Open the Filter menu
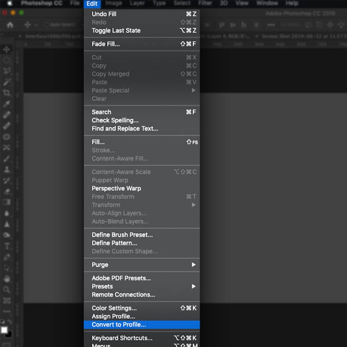 click(x=205, y=3)
